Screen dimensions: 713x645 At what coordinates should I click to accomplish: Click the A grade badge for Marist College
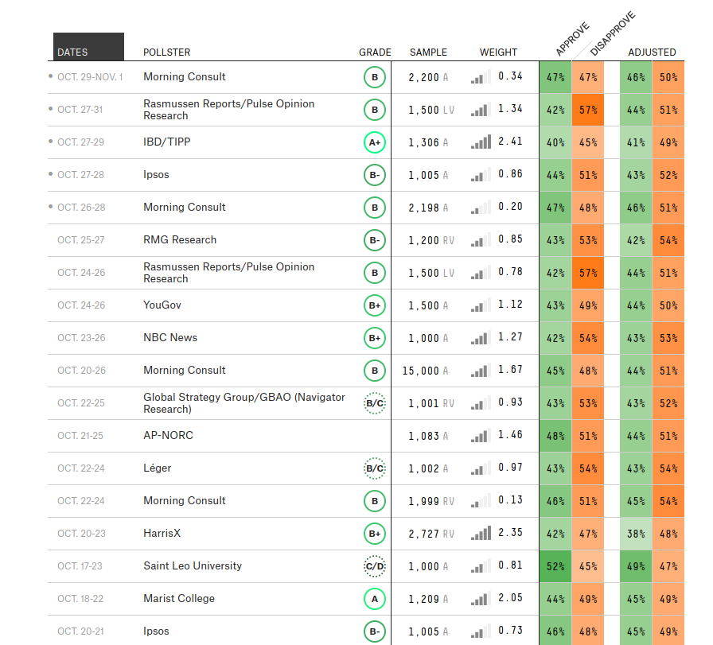pos(375,599)
